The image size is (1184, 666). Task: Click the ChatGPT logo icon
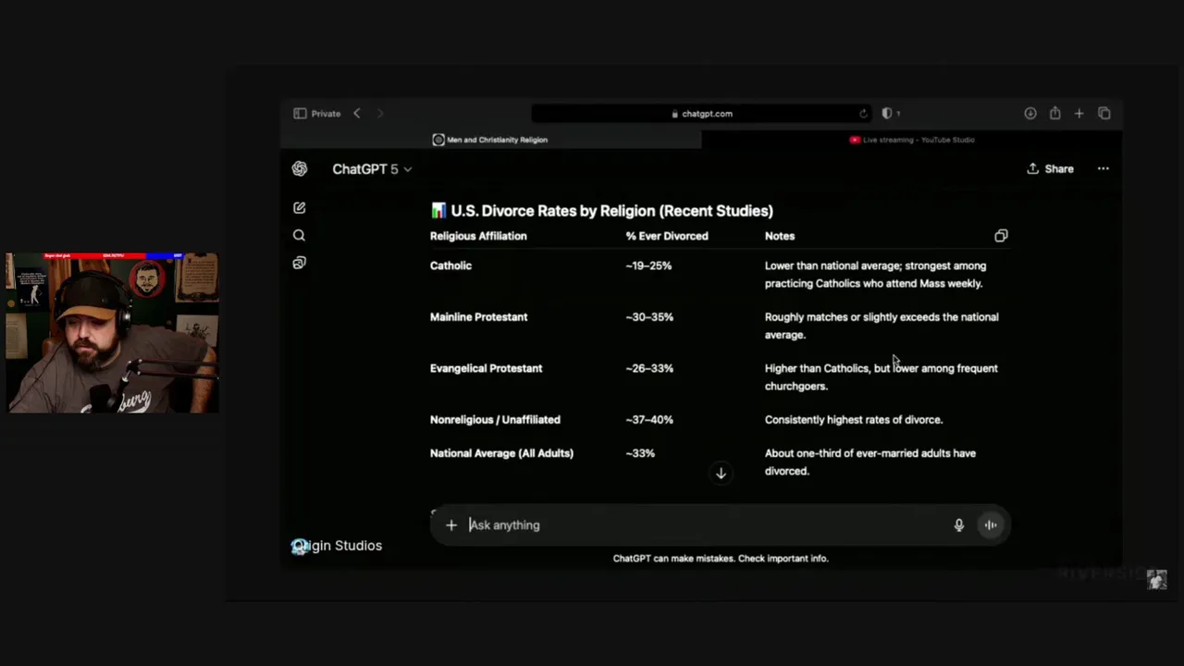300,169
